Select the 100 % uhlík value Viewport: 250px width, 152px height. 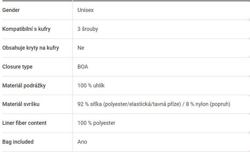point(91,86)
